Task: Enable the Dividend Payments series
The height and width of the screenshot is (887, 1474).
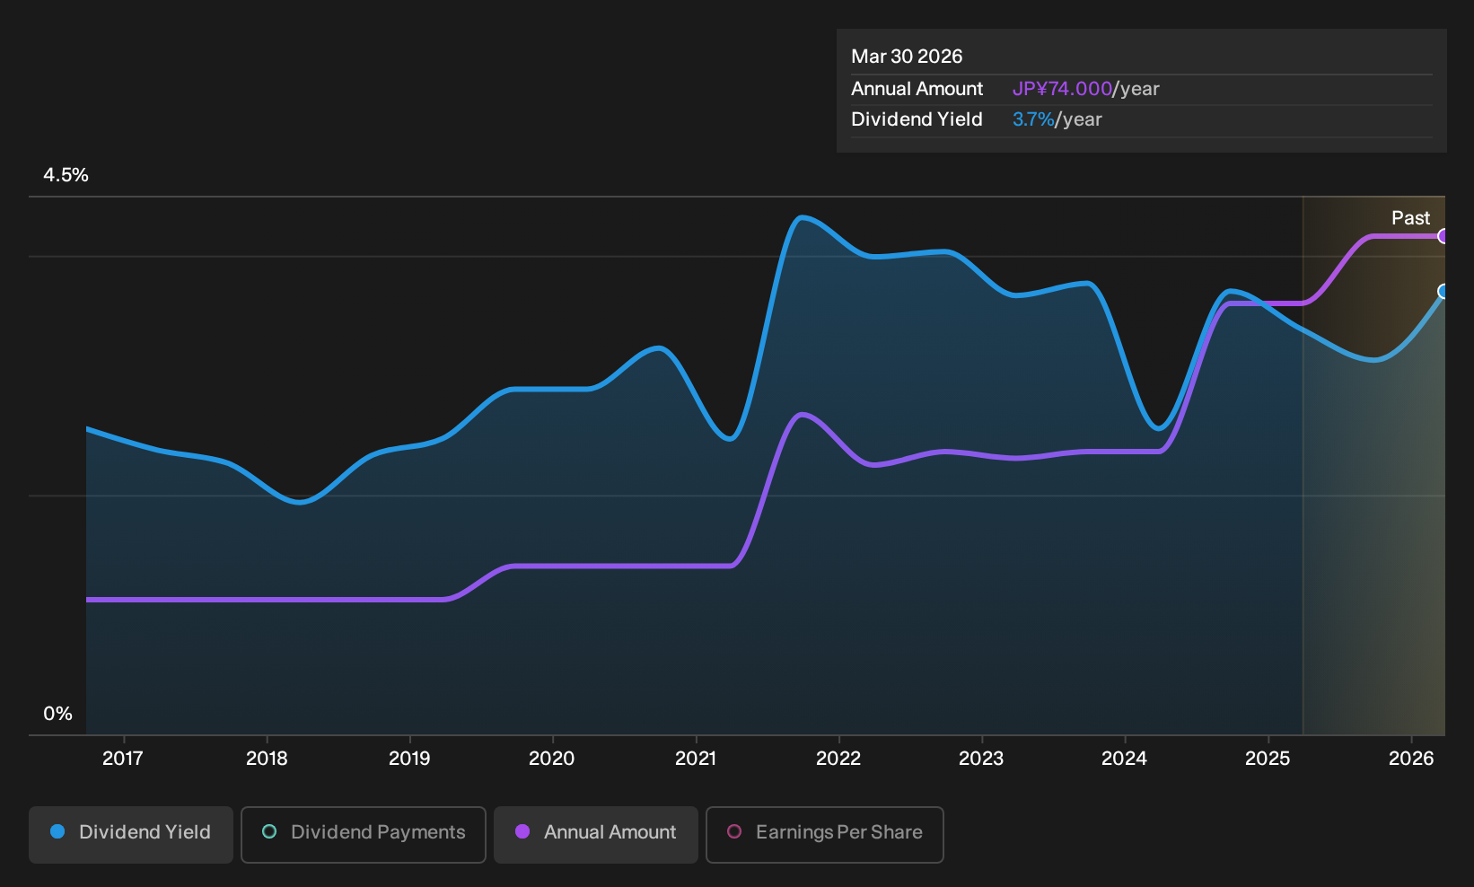Action: (364, 834)
